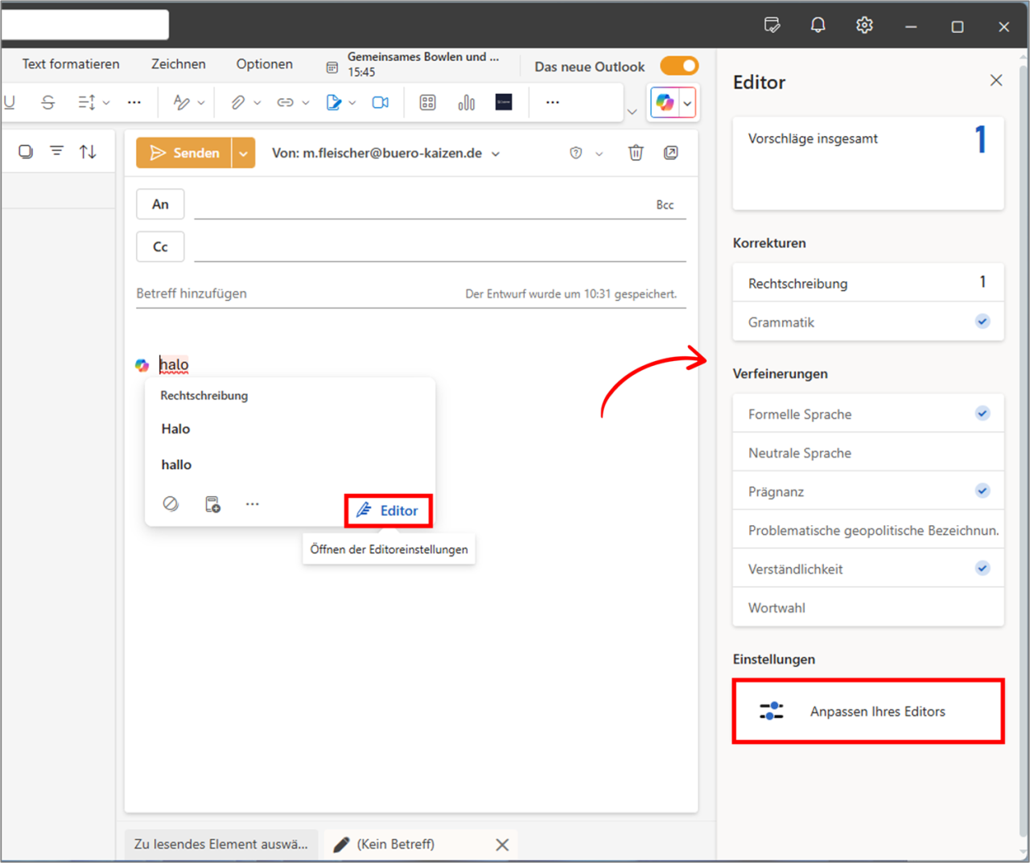
Task: Open the Optionen ribbon tab
Action: pos(264,64)
